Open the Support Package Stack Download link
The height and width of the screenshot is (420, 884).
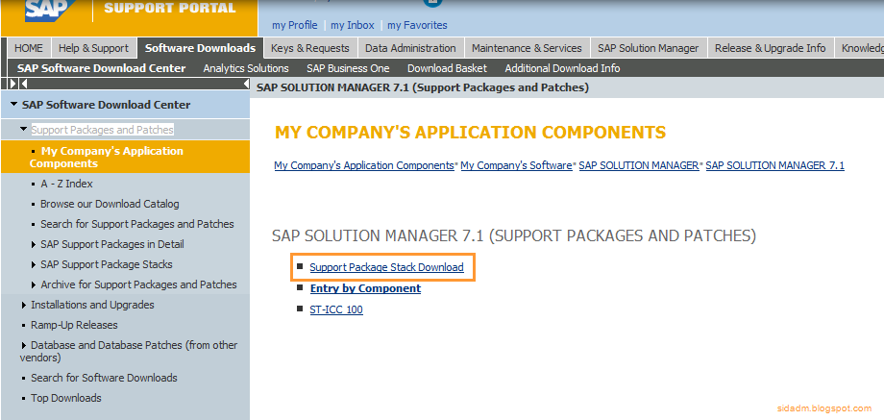[x=386, y=267]
